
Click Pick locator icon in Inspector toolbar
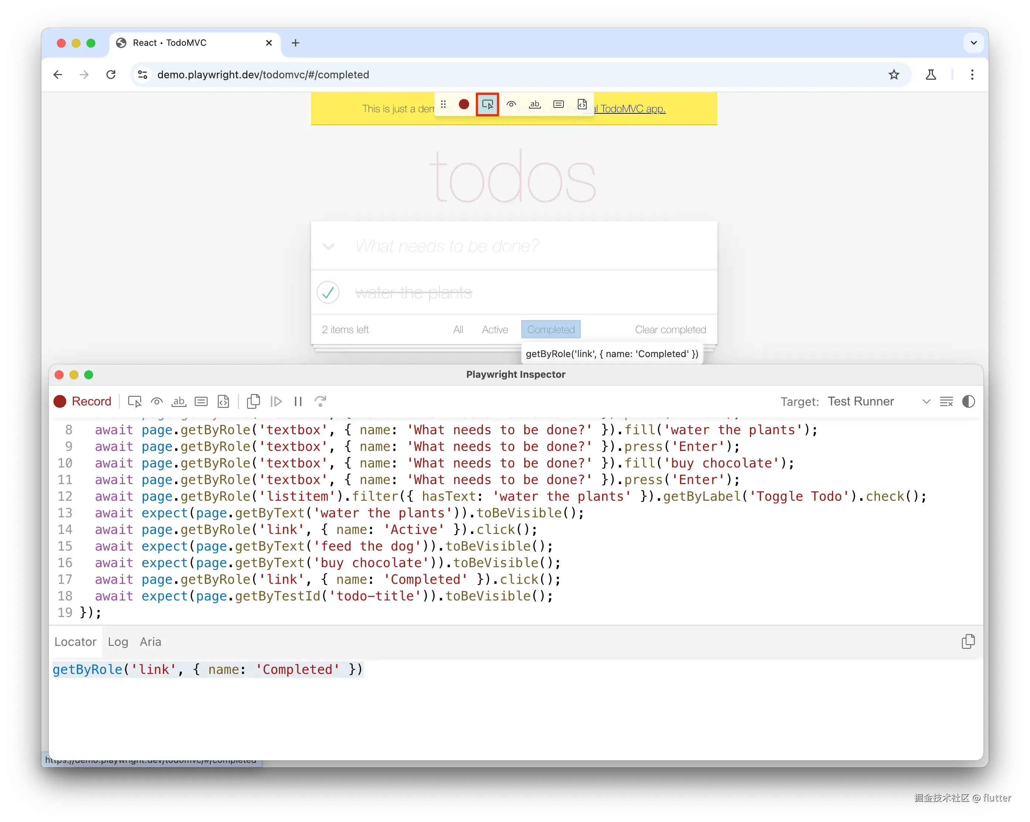(x=135, y=402)
